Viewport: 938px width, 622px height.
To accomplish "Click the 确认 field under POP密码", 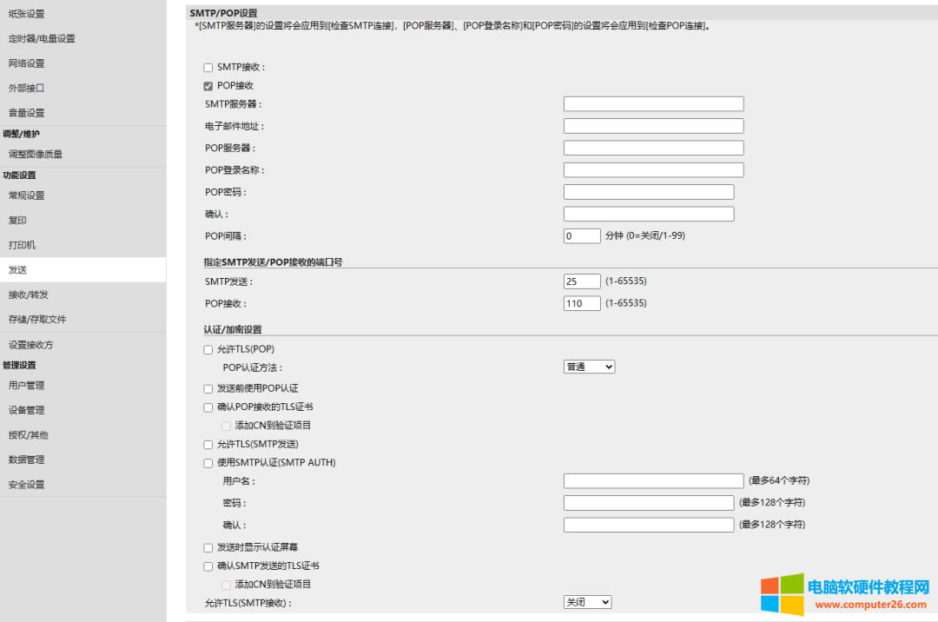I will pyautogui.click(x=649, y=214).
